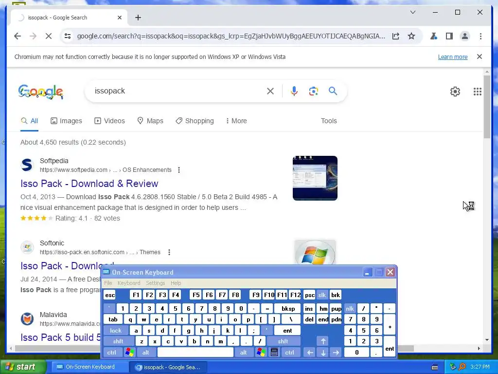The height and width of the screenshot is (374, 498).
Task: Click the on-screen up arrow key
Action: click(323, 341)
